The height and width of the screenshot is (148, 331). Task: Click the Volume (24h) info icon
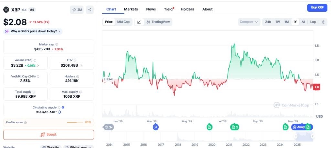pyautogui.click(x=35, y=60)
